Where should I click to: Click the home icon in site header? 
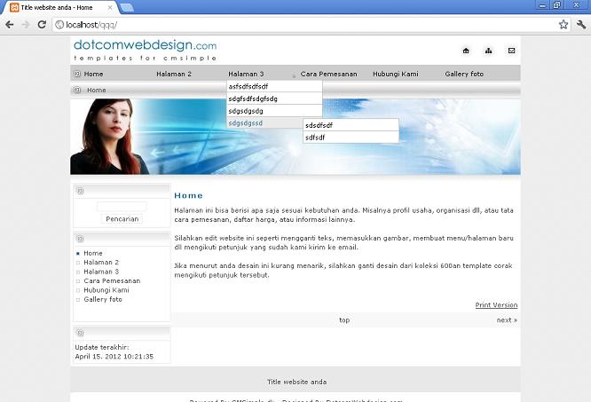(x=466, y=51)
